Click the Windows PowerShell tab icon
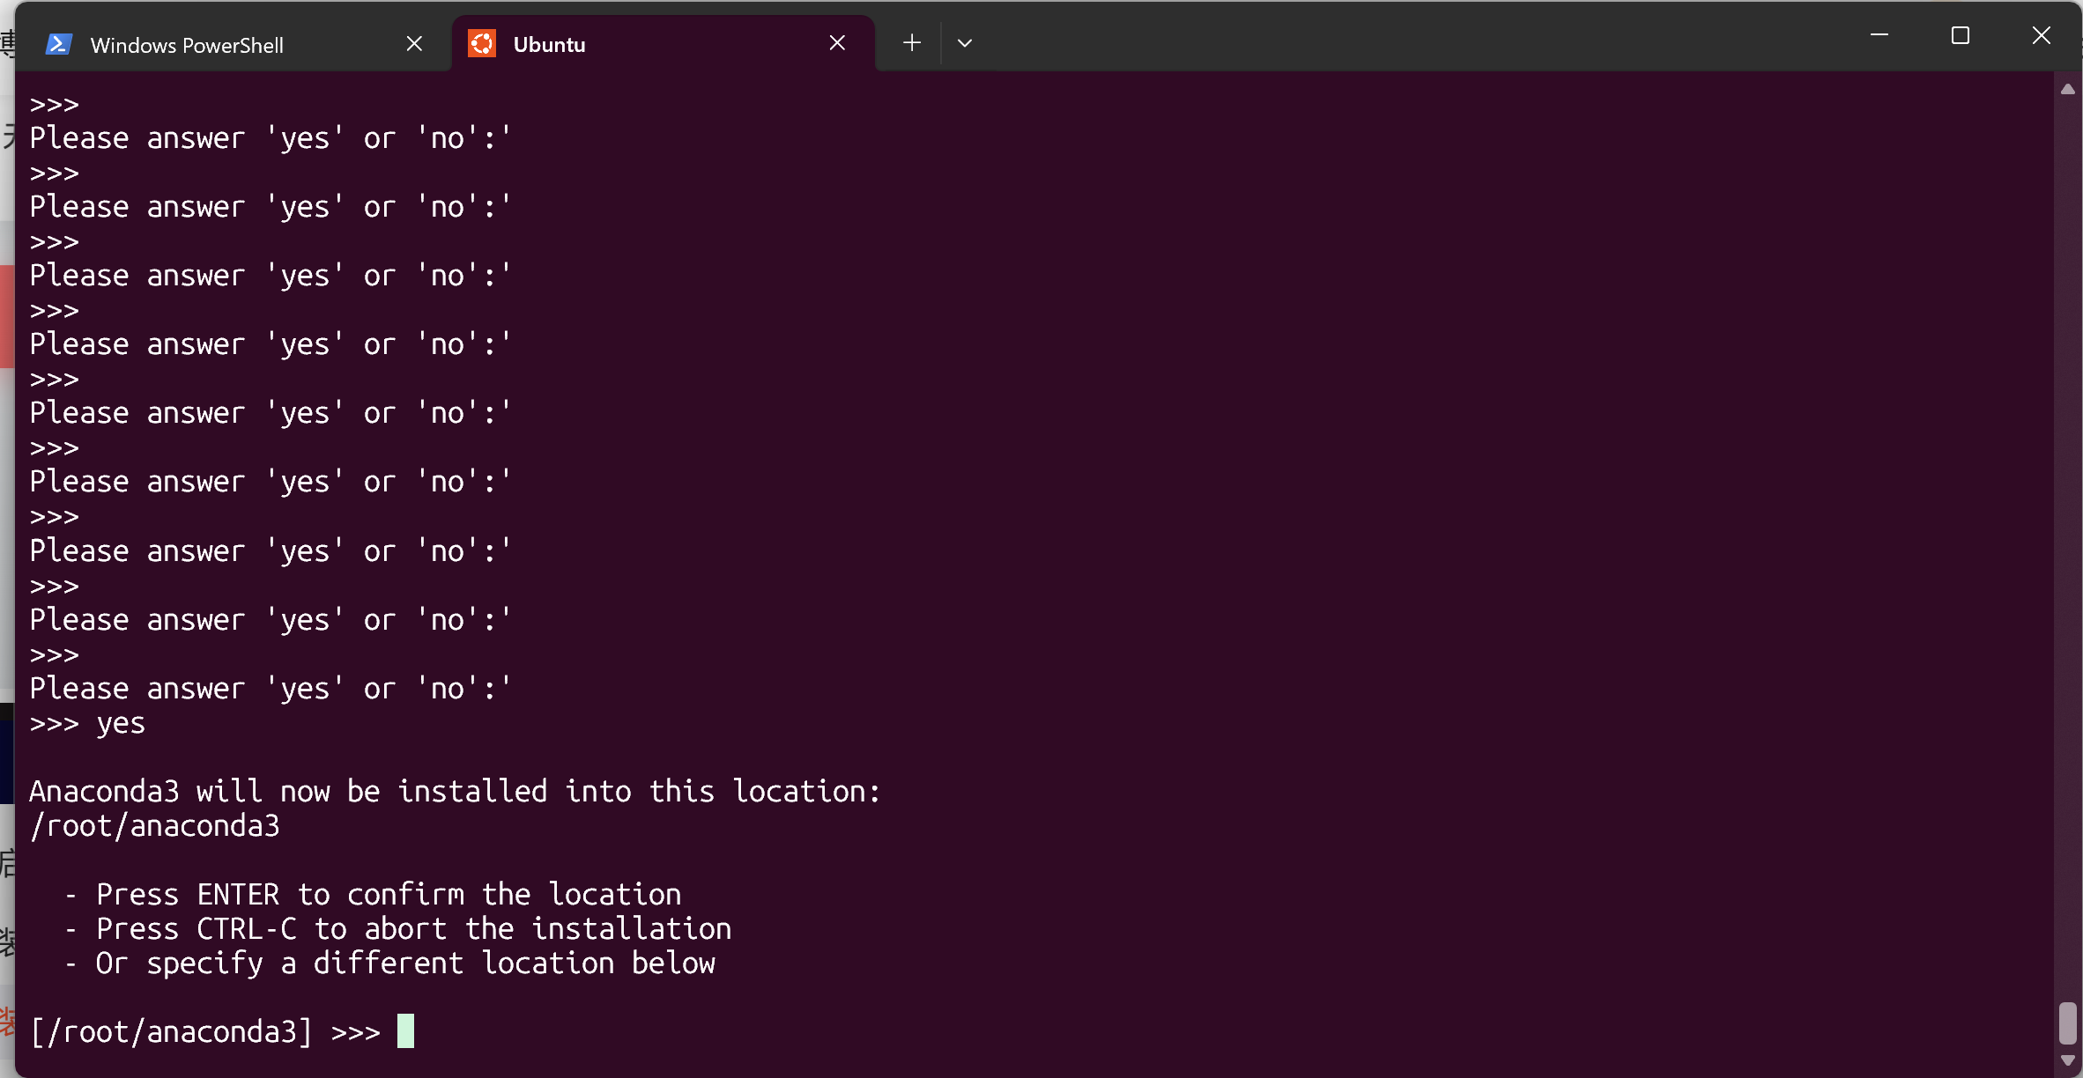The width and height of the screenshot is (2083, 1078). point(59,44)
